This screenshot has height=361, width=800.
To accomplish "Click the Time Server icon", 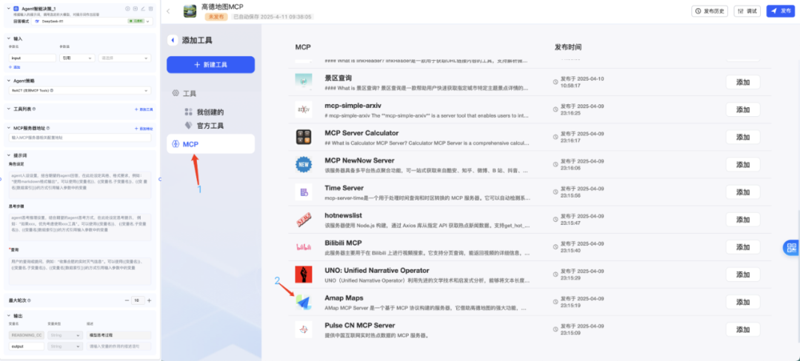I will pos(304,192).
